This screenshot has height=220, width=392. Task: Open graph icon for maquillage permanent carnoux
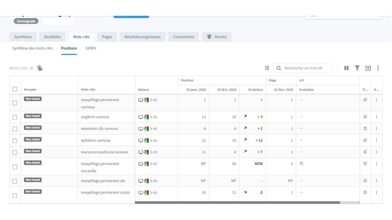pos(365,99)
